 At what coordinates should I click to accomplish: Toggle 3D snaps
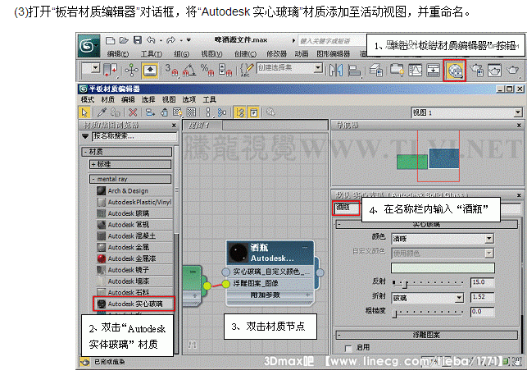click(x=171, y=70)
